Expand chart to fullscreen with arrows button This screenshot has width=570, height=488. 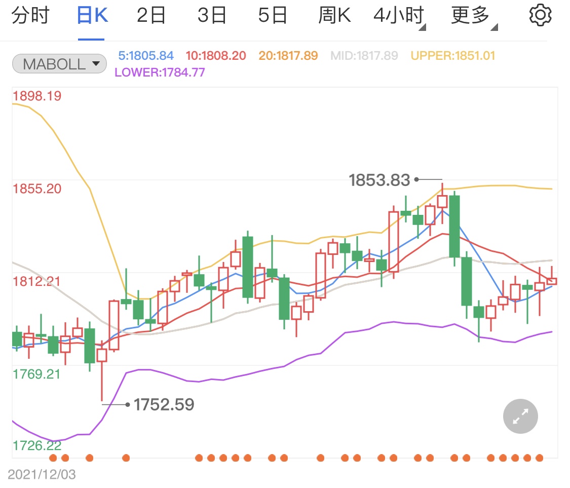pos(520,417)
